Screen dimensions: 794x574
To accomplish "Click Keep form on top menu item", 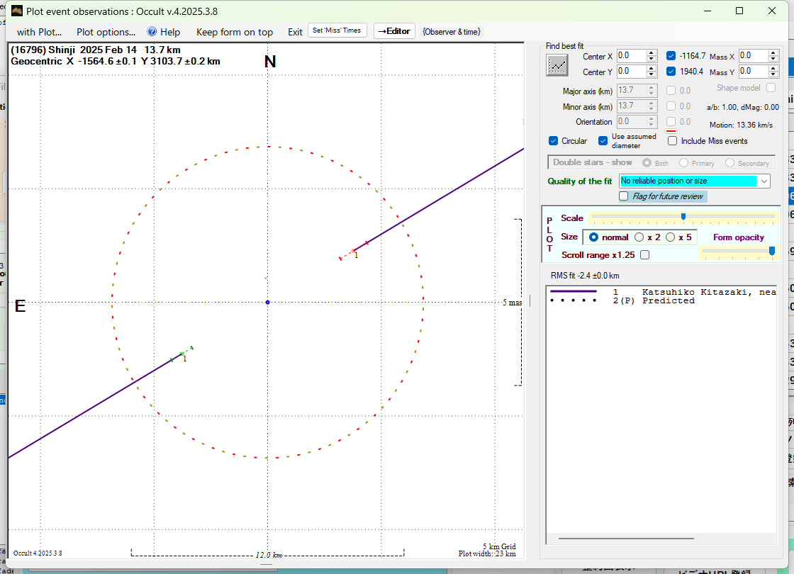I will (x=234, y=32).
